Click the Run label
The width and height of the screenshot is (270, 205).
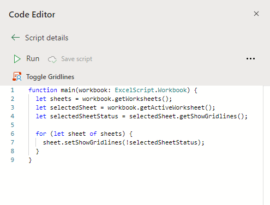pyautogui.click(x=33, y=58)
